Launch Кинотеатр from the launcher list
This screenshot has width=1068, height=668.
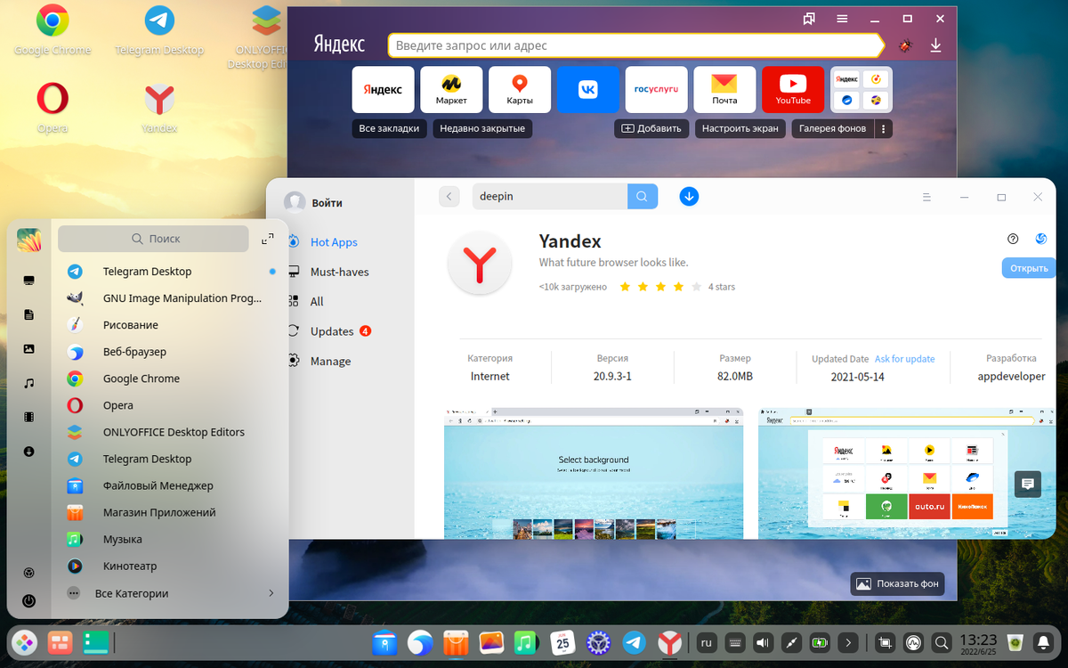coord(170,566)
